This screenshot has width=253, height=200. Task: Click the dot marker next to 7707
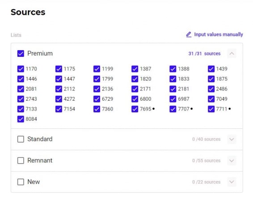tap(191, 109)
